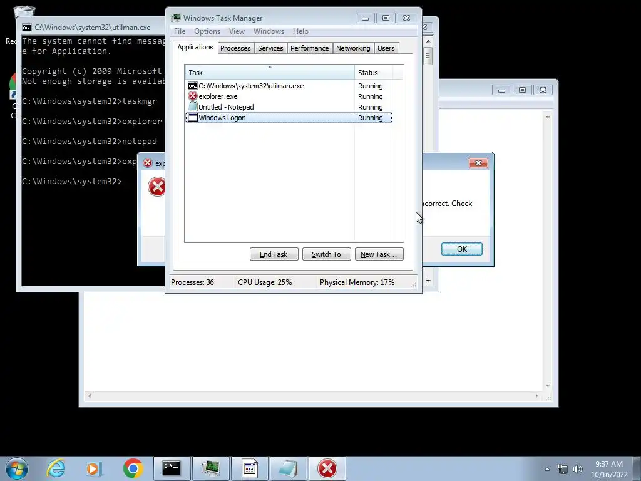Show hidden tray icons arrow
This screenshot has height=481, width=641.
point(547,469)
